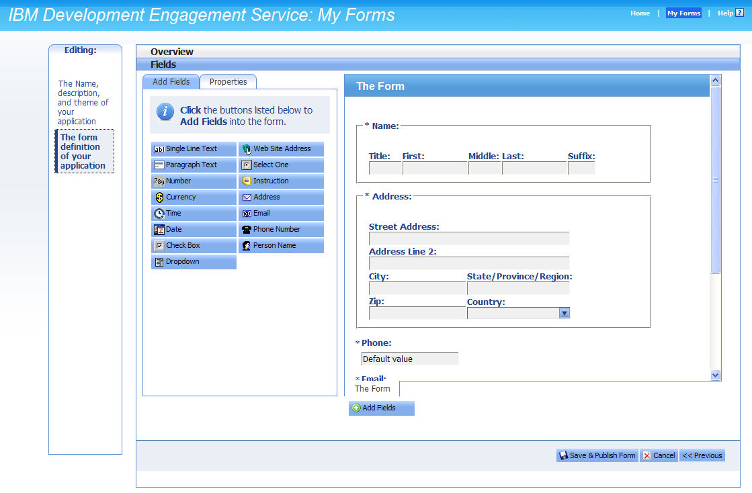
Task: Click the Cancel button
Action: [659, 455]
